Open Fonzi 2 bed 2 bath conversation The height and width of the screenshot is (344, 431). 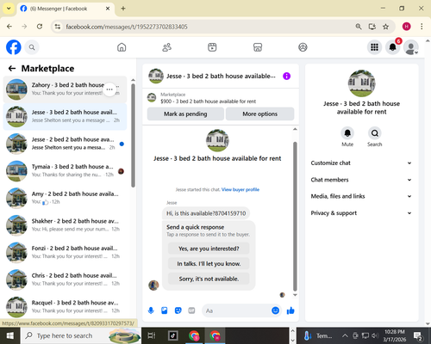click(x=65, y=253)
